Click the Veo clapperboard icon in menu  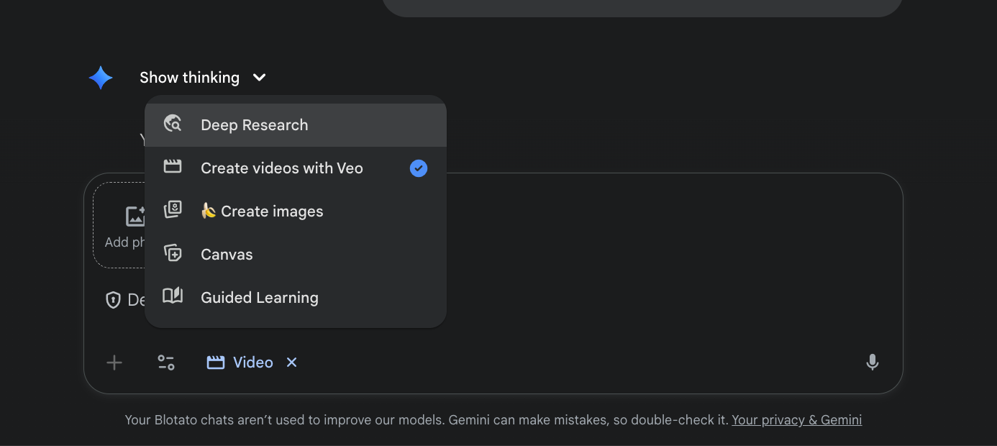[x=173, y=167]
